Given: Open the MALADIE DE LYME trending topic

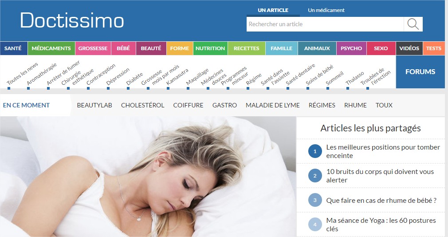Looking at the screenshot, I should pyautogui.click(x=273, y=105).
